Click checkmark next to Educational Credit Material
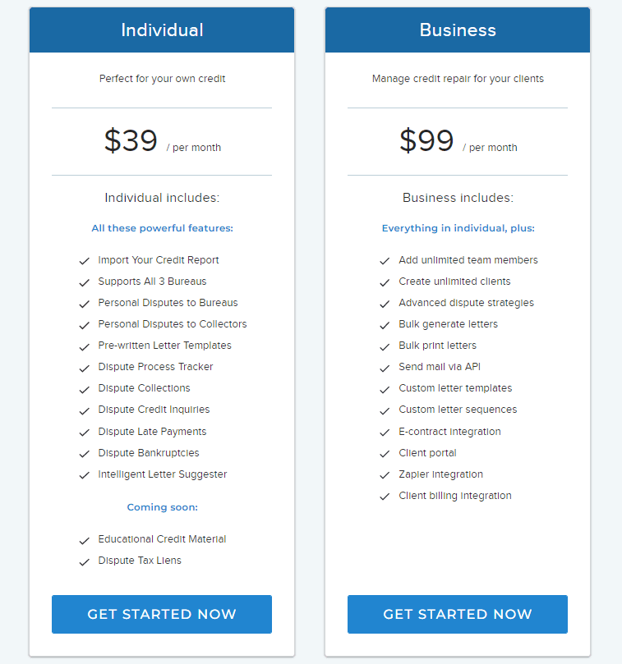 [x=85, y=541]
